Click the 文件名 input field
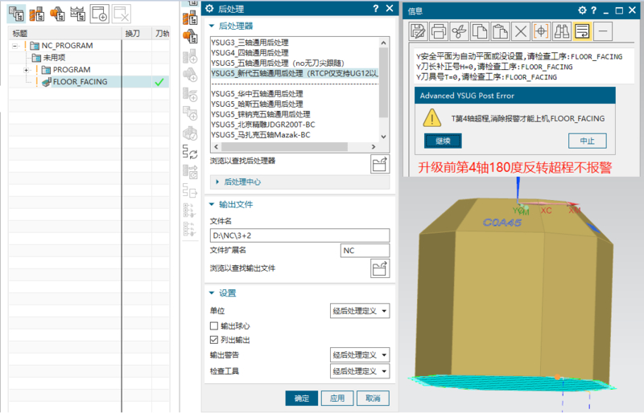Viewport: 644px width, 413px height. click(299, 235)
